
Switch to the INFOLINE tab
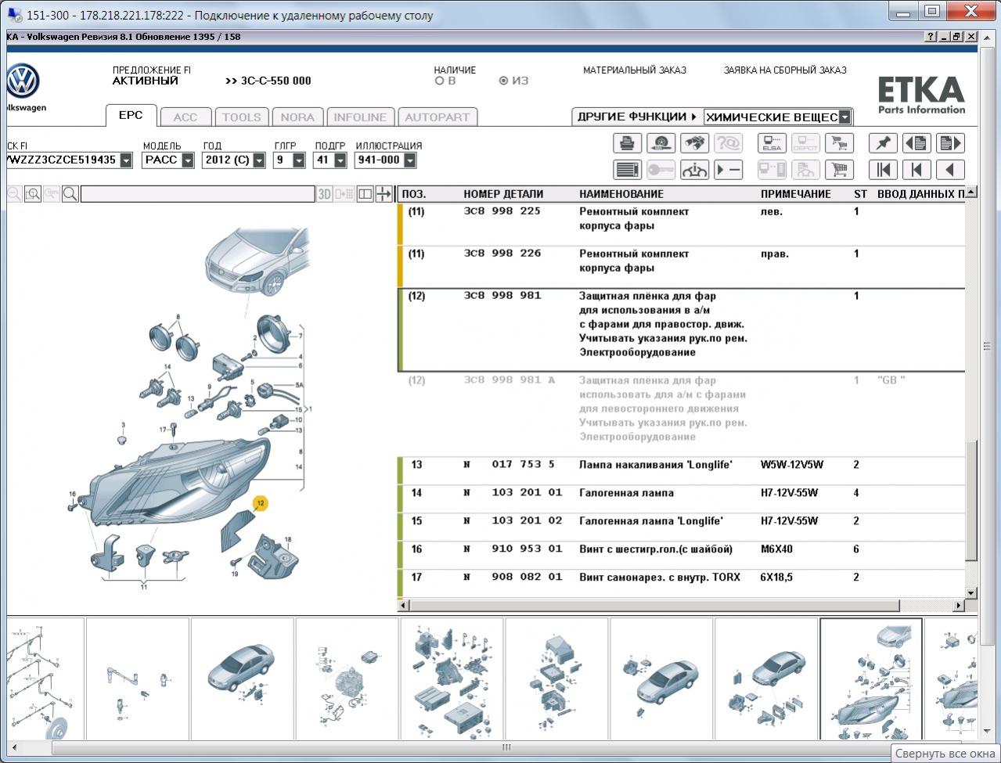pos(360,117)
